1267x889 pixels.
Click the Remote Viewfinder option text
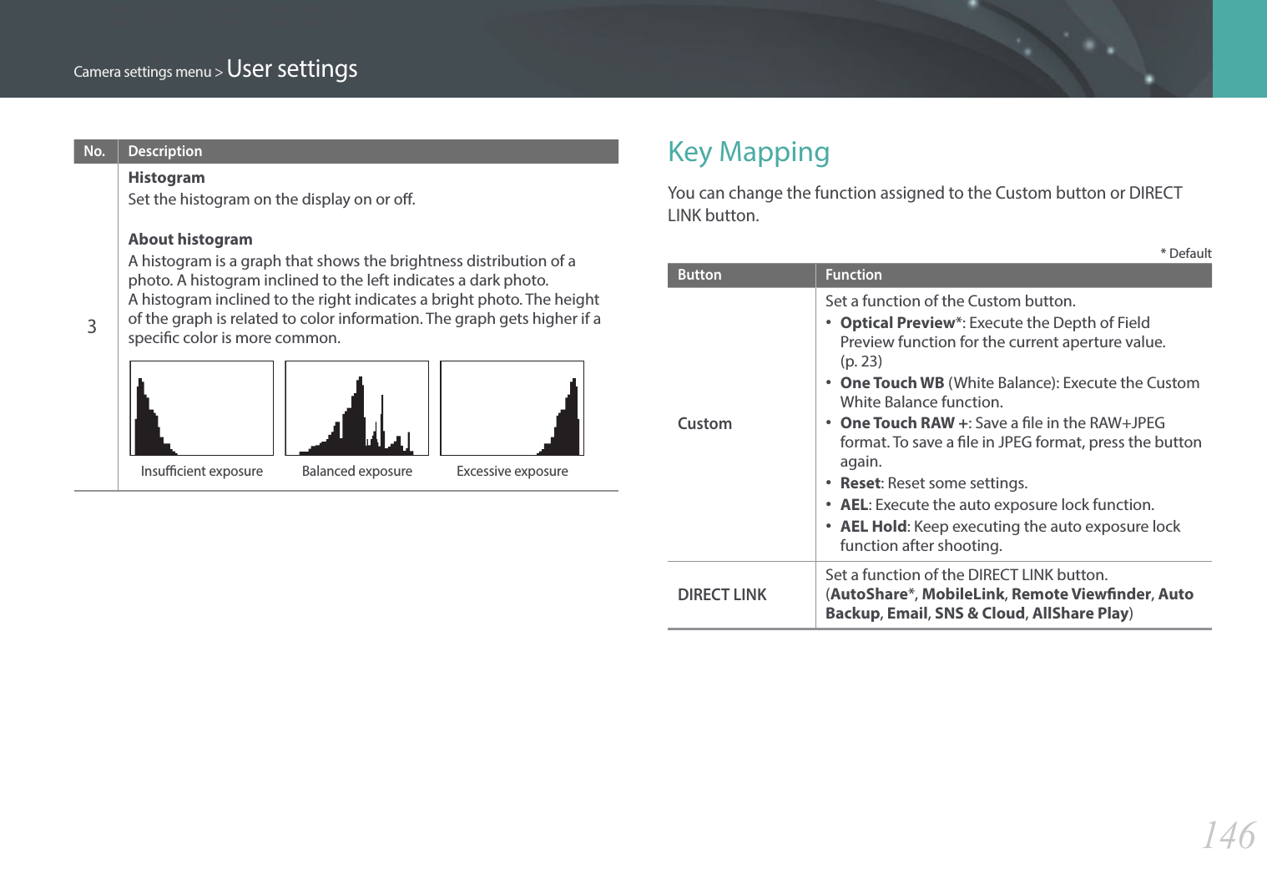tap(1081, 594)
